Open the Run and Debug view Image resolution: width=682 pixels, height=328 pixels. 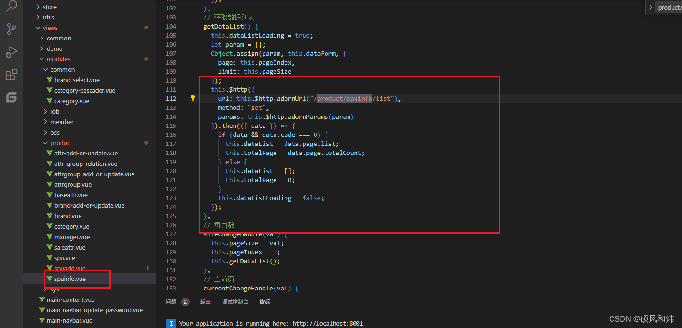pos(11,52)
